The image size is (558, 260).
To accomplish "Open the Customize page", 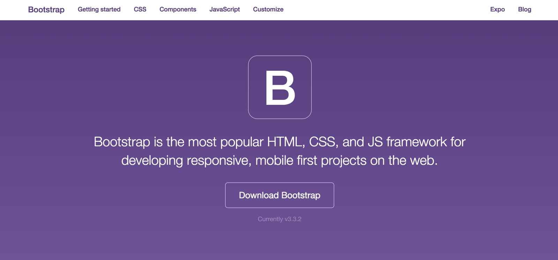I will [x=268, y=9].
